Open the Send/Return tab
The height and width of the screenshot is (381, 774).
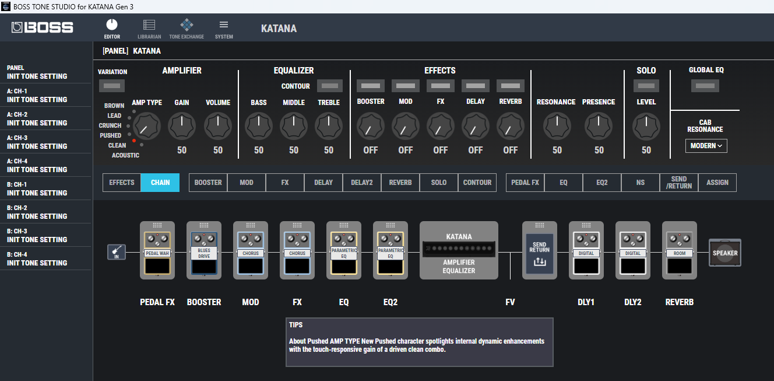coord(679,183)
